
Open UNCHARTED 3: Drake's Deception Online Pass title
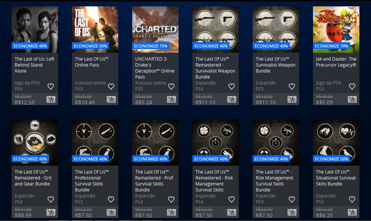point(155,68)
